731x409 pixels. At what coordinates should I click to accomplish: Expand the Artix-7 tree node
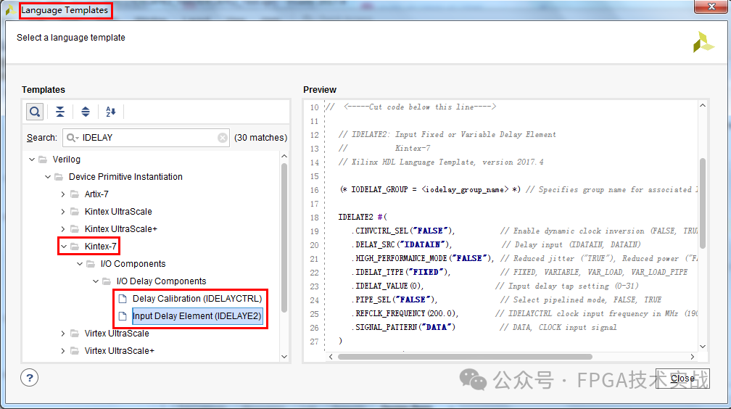click(x=63, y=194)
